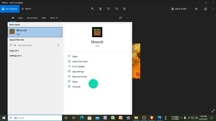This screenshot has height=121, width=216.
Task: Click the network tray icon
Action: [193, 118]
